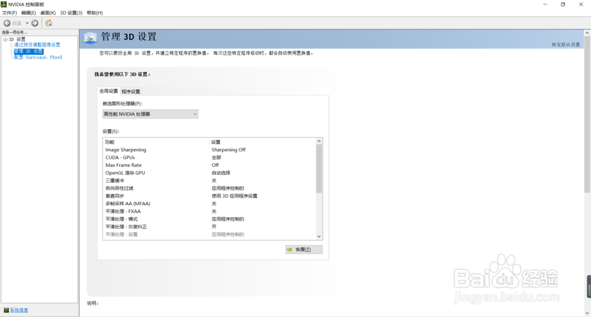Select the OpenGL 渲染 GPU row
The width and height of the screenshot is (591, 317).
(210, 173)
